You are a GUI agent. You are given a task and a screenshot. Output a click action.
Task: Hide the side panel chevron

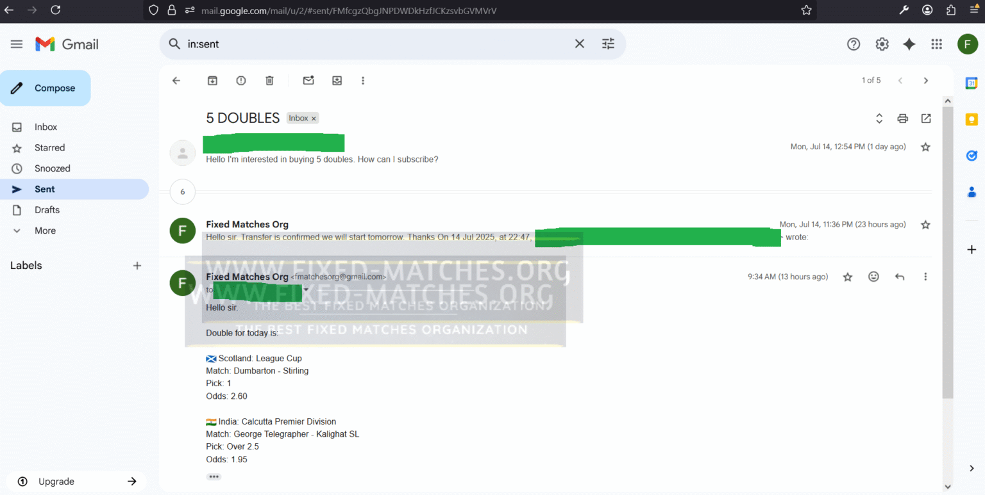click(972, 469)
